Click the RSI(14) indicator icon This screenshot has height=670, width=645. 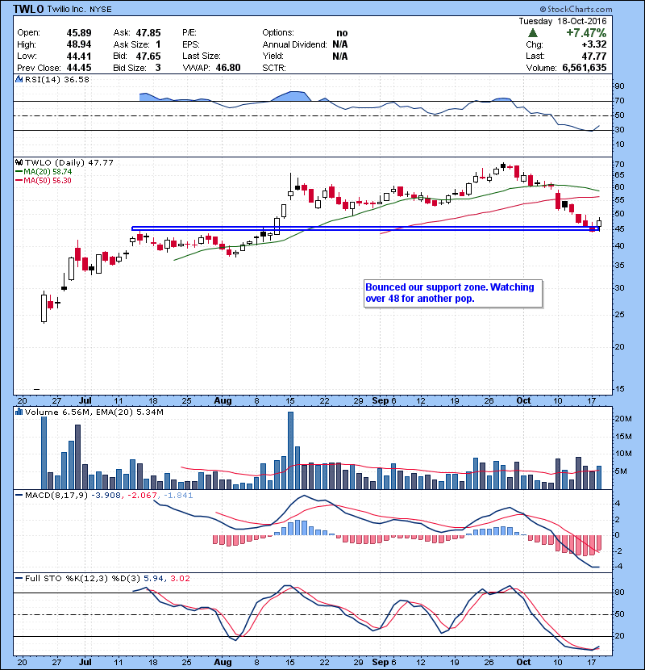[x=19, y=79]
